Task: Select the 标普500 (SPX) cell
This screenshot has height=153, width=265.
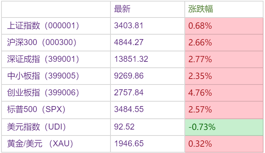Action: 36,109
